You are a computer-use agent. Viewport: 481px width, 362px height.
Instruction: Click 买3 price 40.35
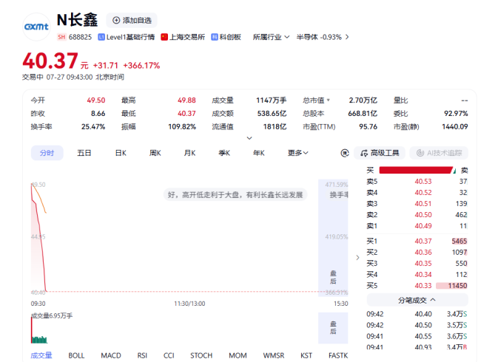(x=423, y=264)
